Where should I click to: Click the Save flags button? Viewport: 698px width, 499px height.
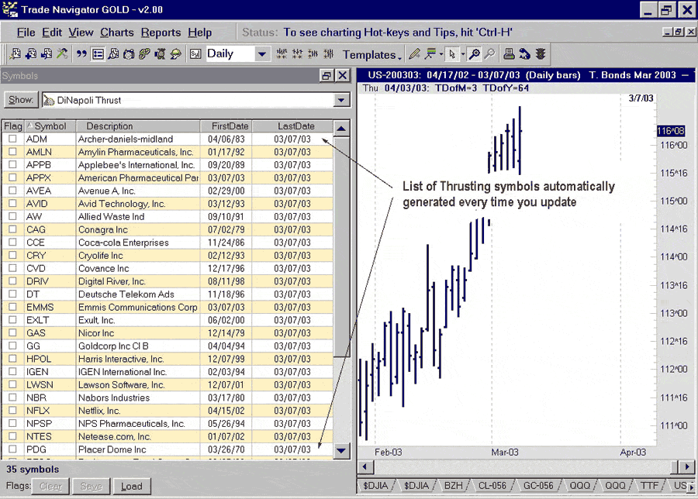[x=92, y=487]
